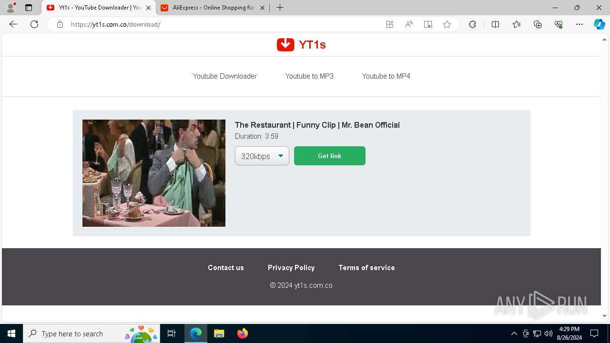610x343 pixels.
Task: Click the taskbar search box
Action: coord(91,333)
